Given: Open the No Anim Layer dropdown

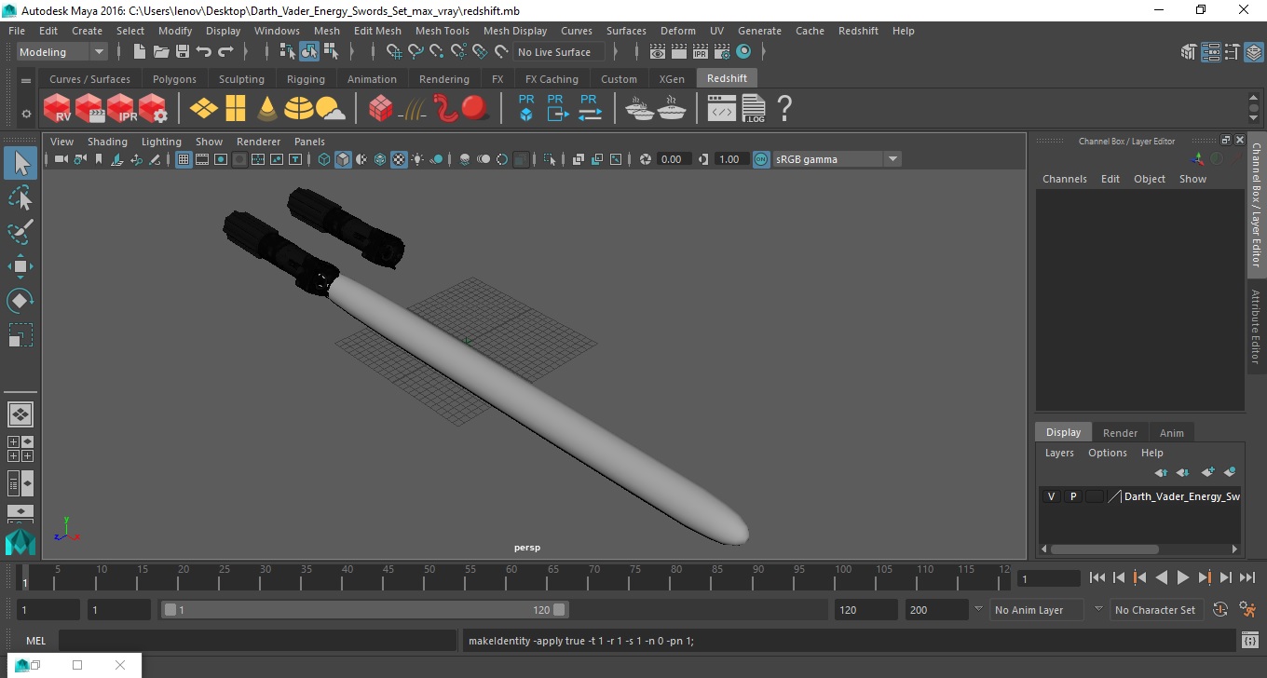Looking at the screenshot, I should pos(1035,610).
